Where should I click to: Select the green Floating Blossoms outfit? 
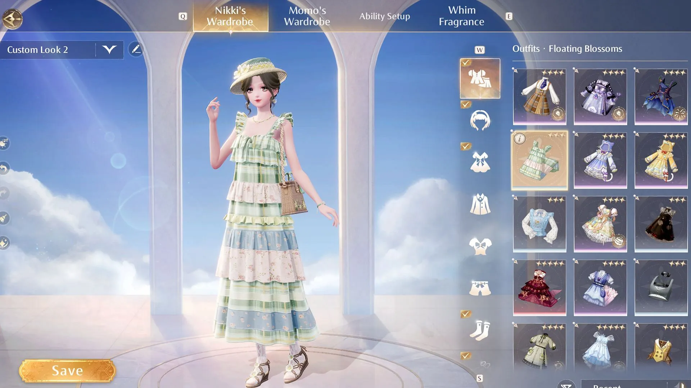coord(539,161)
